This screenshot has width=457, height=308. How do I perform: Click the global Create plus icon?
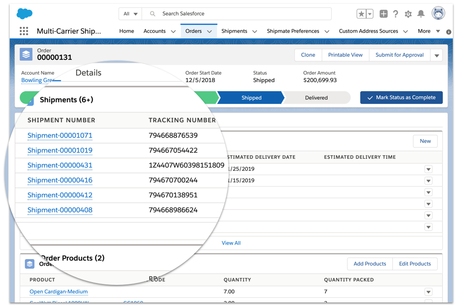(384, 14)
